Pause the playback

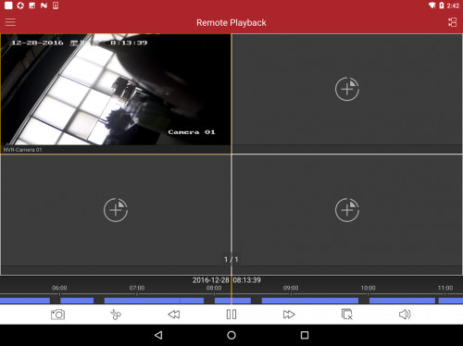(x=231, y=315)
